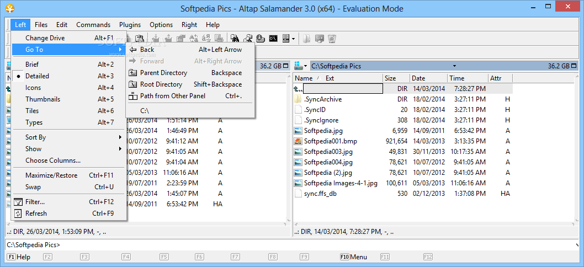
Task: Highlight the Go To submenu entry
Action: click(69, 50)
